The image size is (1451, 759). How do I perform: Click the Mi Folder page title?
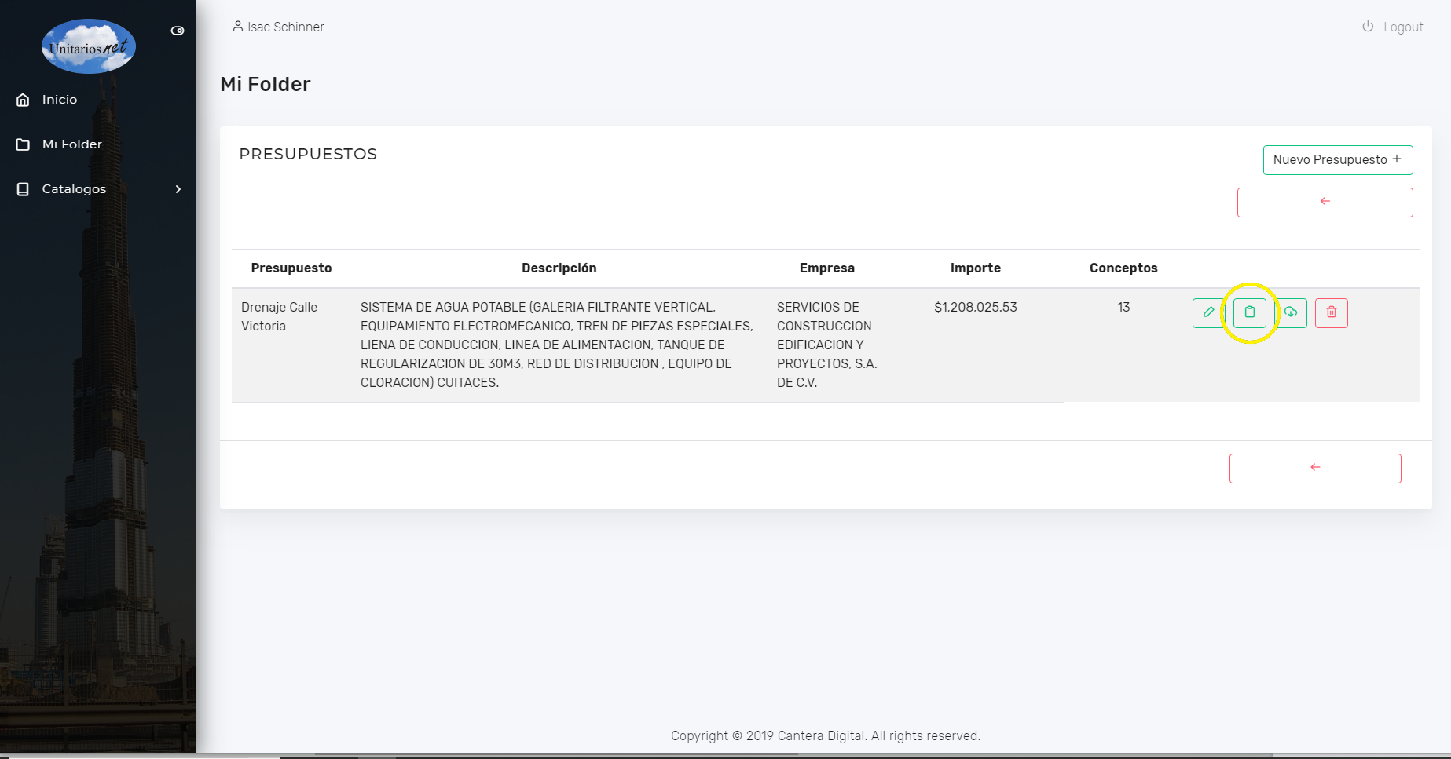pyautogui.click(x=266, y=85)
